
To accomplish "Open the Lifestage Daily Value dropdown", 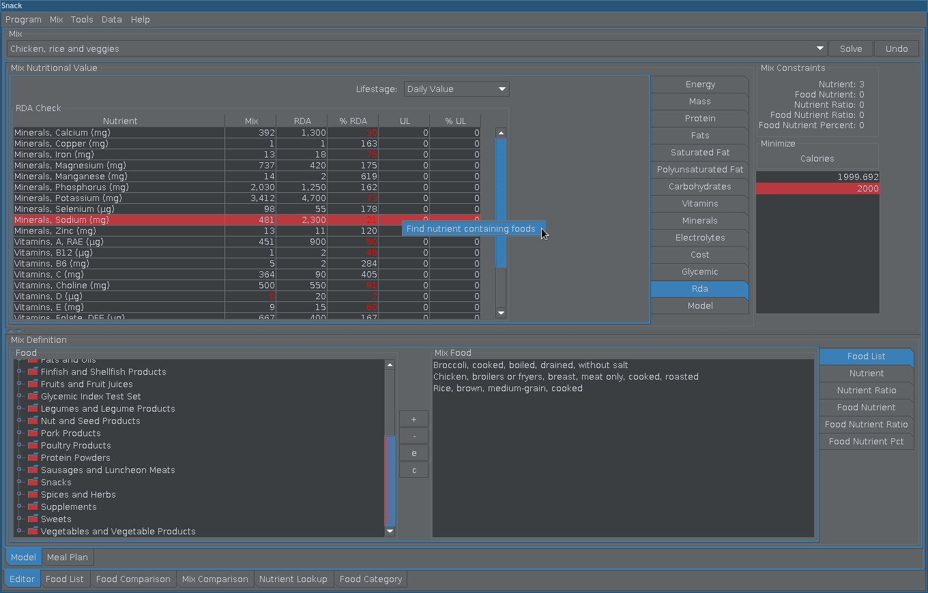I will [456, 89].
